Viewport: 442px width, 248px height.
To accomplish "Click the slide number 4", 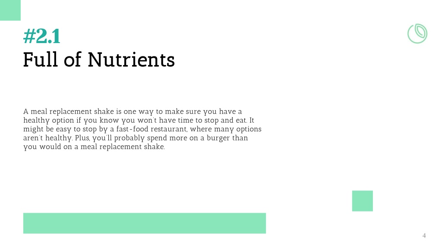I will [x=424, y=236].
